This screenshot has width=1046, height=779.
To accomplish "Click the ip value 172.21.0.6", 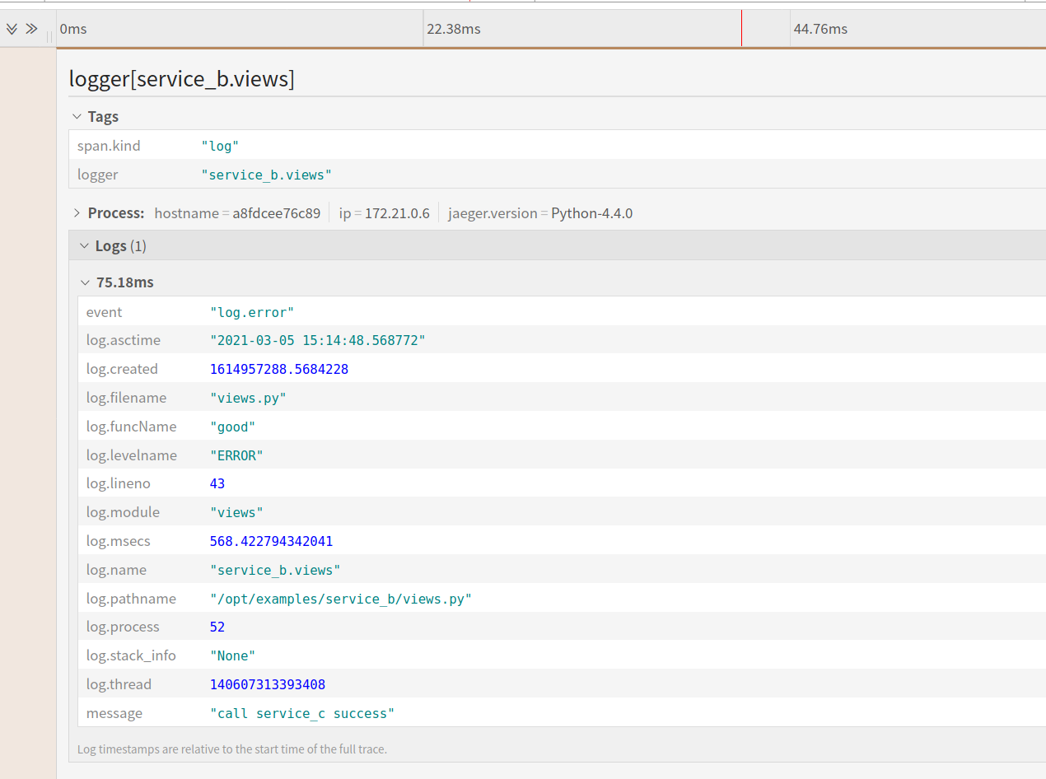I will pyautogui.click(x=397, y=213).
